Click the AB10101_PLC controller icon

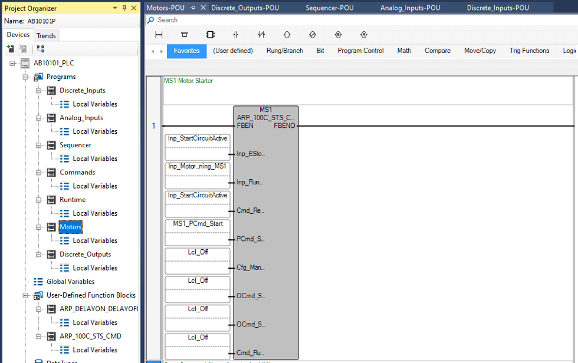click(x=25, y=63)
